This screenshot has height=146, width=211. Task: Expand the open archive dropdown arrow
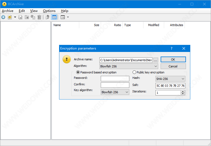tap(15, 17)
